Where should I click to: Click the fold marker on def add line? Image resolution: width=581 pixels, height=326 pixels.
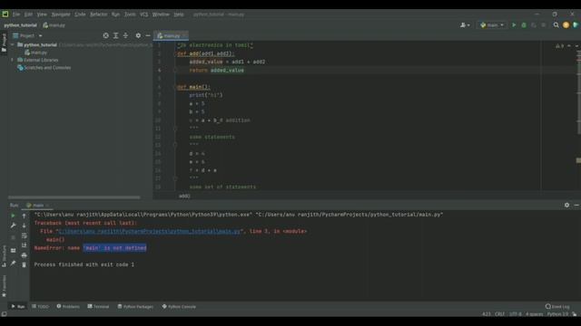click(x=175, y=54)
